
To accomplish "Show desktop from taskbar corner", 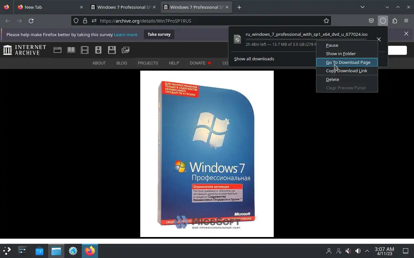I will click(406, 251).
